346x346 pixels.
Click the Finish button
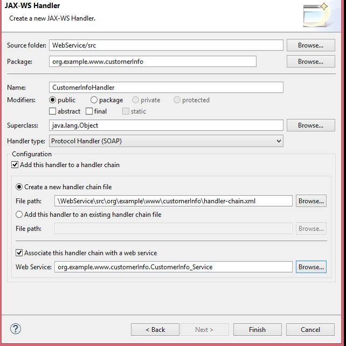click(257, 330)
